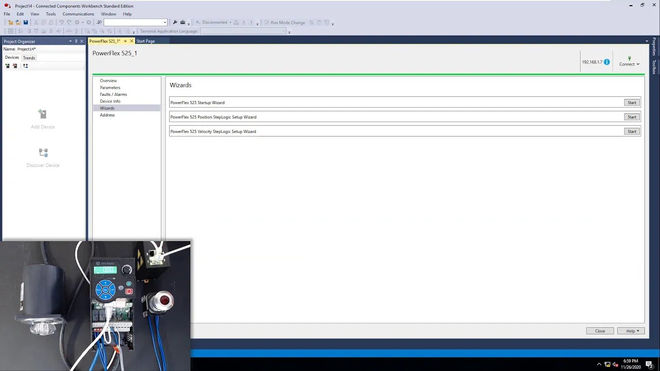
Task: Open the document tab list dropdown arrow
Action: point(647,41)
